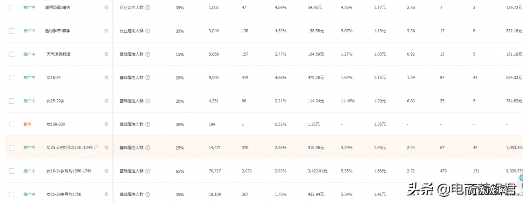523x202 pixels.
Task: Tick the checkbox for the 适用场景:睡衣 row
Action: point(11,7)
